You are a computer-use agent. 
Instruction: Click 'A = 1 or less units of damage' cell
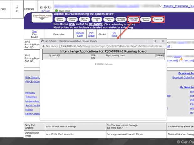point(76,127)
